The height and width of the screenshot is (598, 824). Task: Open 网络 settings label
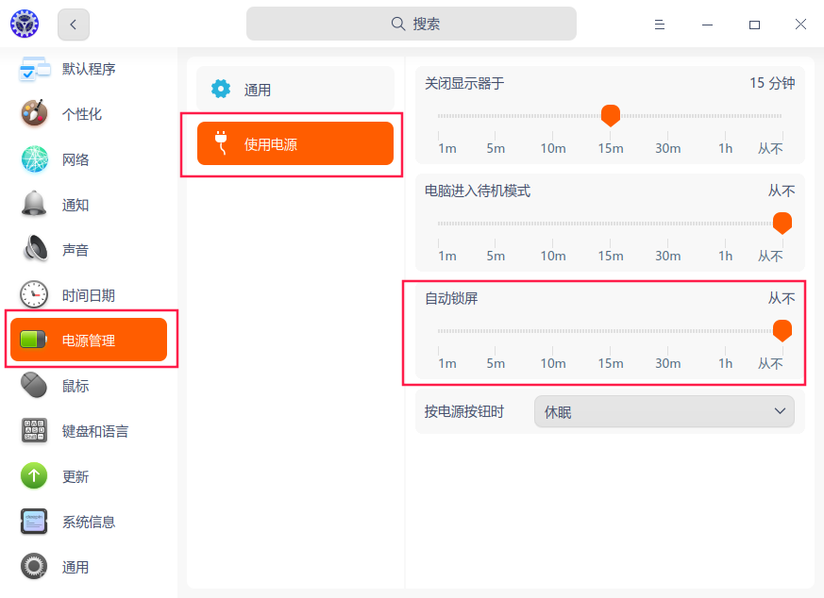(76, 159)
